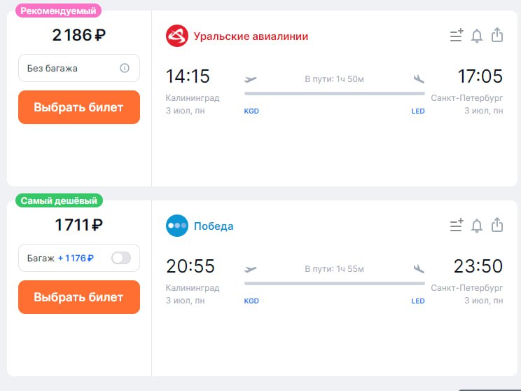This screenshot has height=391, width=521.
Task: Share the Ural Airlines flight
Action: point(497,35)
